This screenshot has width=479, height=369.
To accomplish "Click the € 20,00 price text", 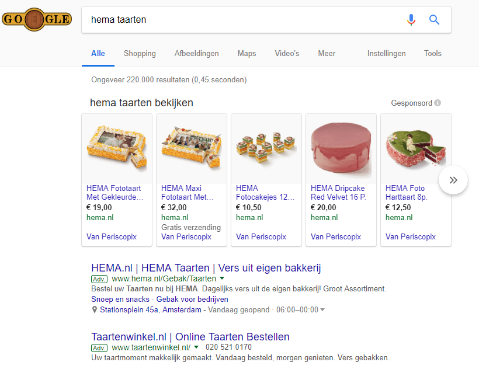I will point(324,207).
